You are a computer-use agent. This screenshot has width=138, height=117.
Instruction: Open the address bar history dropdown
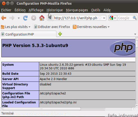pyautogui.click(x=104, y=18)
